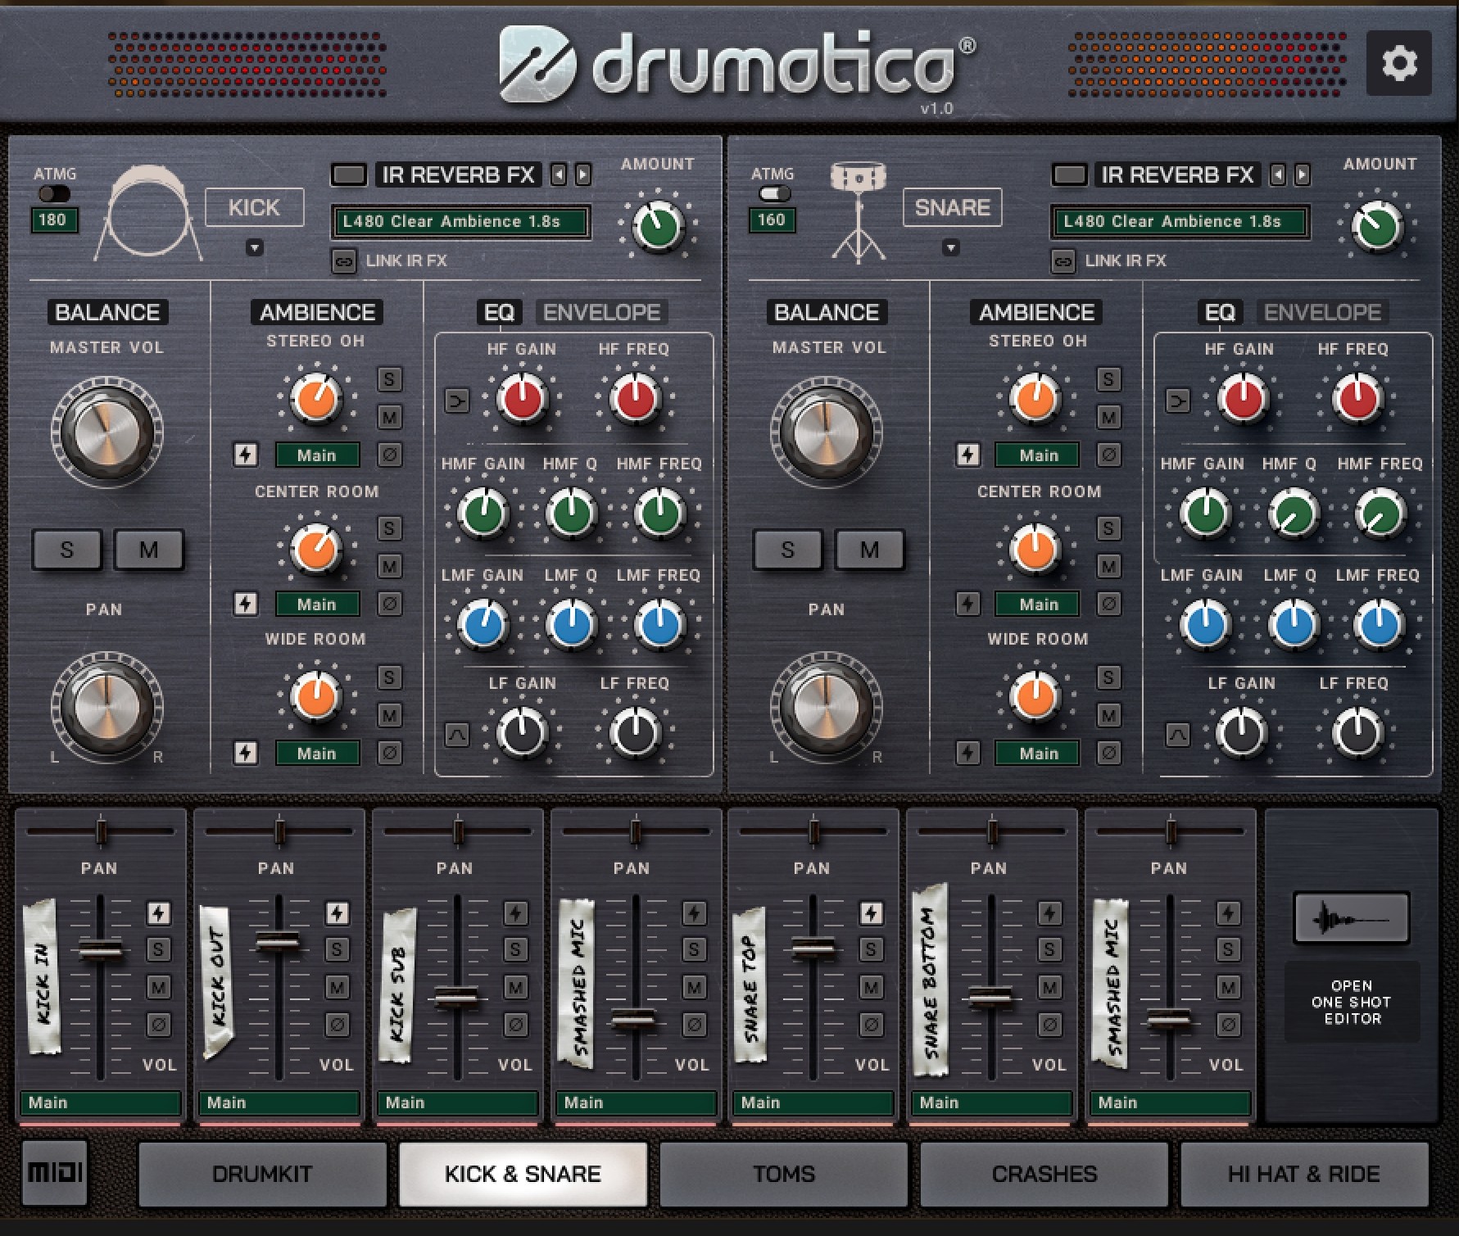Viewport: 1459px width, 1236px height.
Task: Click the Kick high shelf filter shape icon
Action: [456, 401]
